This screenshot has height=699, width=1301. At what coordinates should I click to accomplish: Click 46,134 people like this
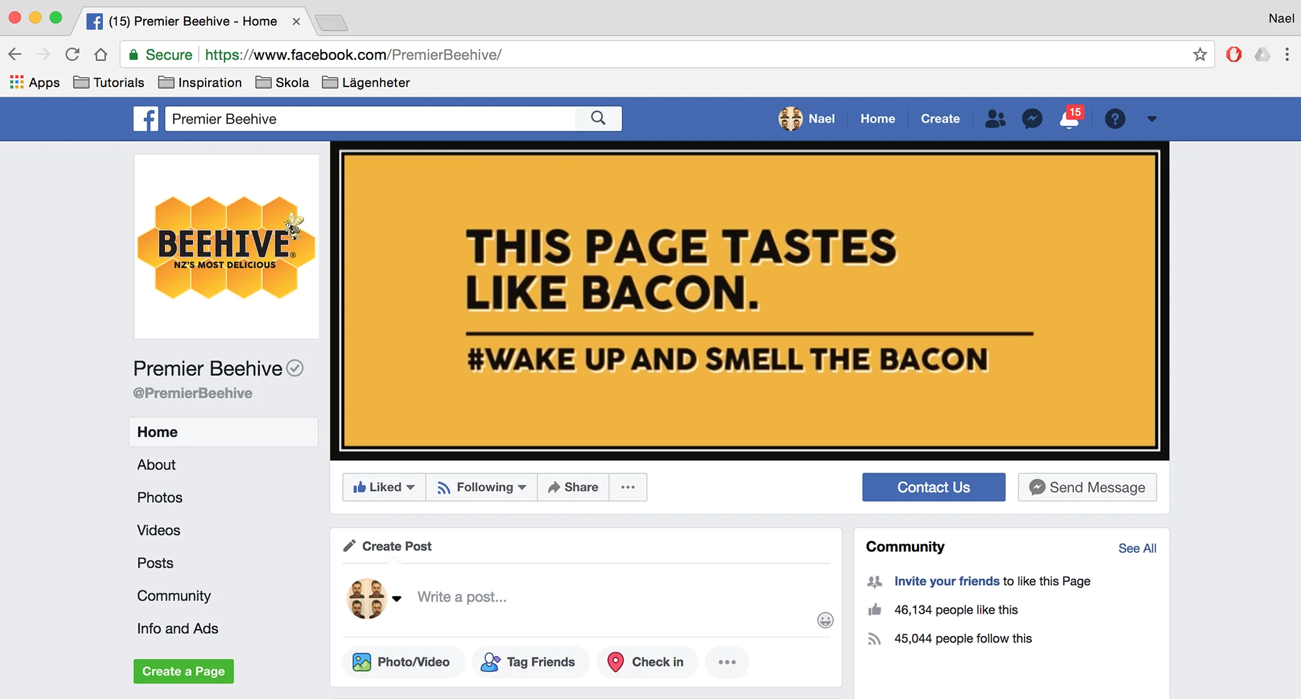tap(956, 610)
